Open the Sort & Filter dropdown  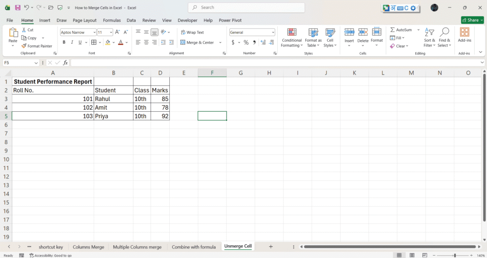pyautogui.click(x=429, y=38)
